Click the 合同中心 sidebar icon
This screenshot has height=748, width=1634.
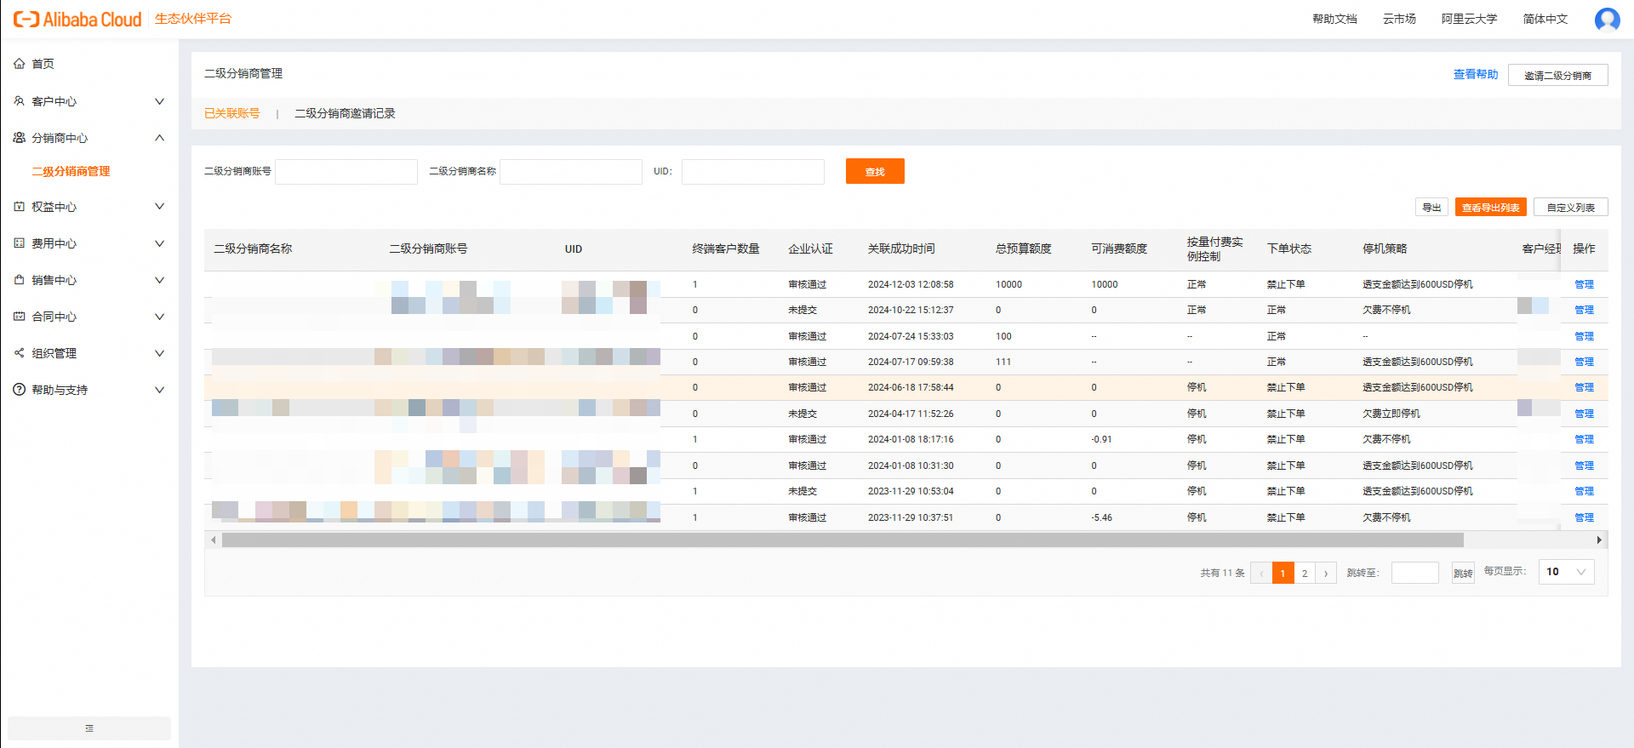tap(19, 317)
